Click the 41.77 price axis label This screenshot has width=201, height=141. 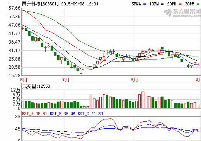(x=14, y=34)
